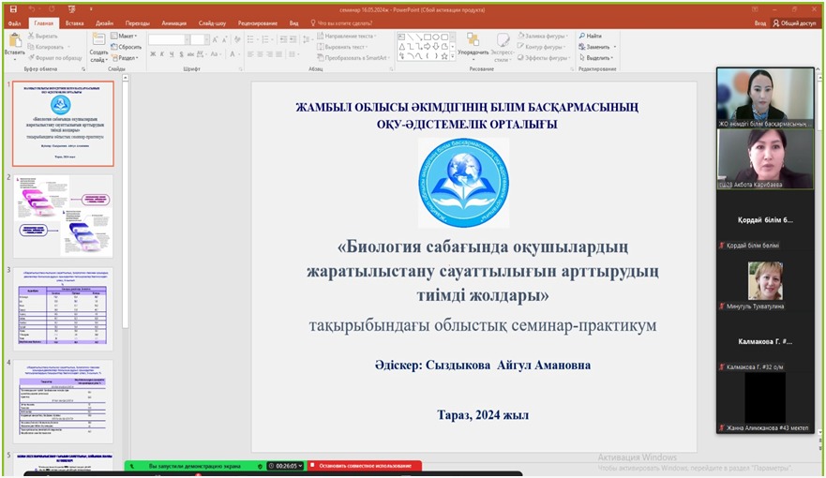Clear all formatting with the eraser icon

point(237,39)
